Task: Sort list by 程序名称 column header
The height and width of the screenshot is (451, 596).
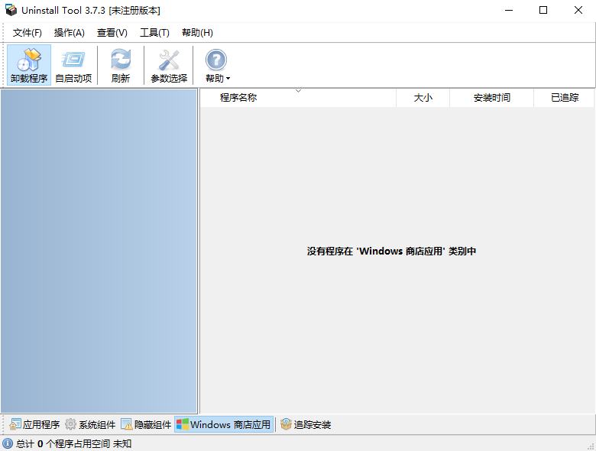Action: point(238,98)
